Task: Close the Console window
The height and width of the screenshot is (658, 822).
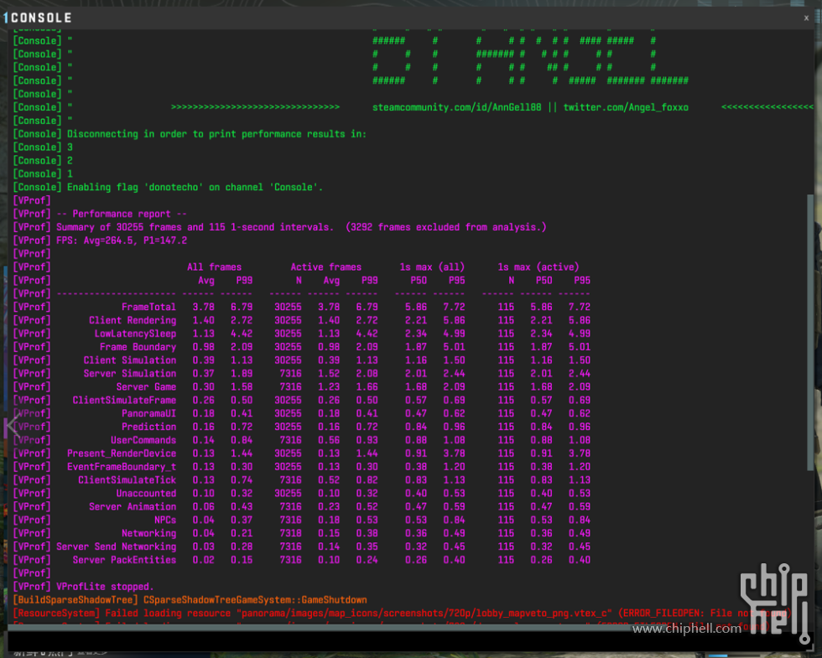Action: (806, 18)
